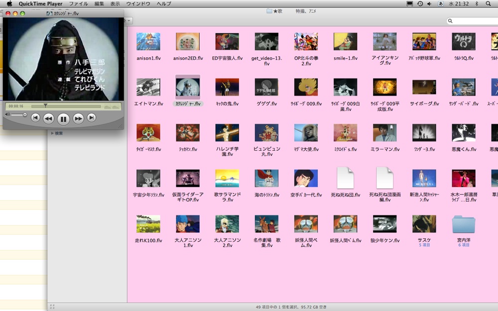Select サイボーグ009白黒.flv thumbnail

(345, 87)
